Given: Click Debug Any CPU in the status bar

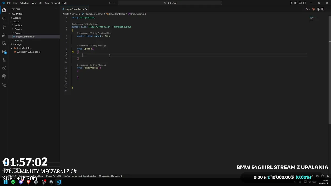Looking at the screenshot, I should (53, 176).
